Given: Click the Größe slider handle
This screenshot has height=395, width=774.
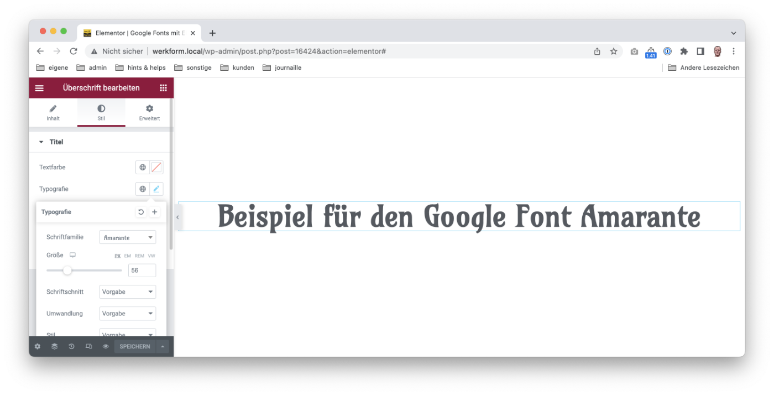Looking at the screenshot, I should click(x=67, y=271).
